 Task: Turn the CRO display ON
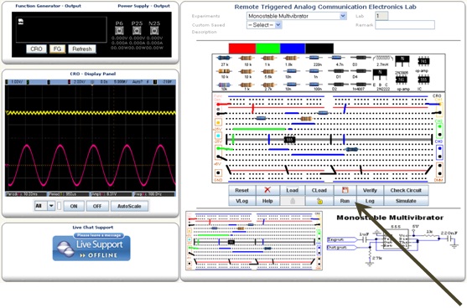pyautogui.click(x=74, y=206)
